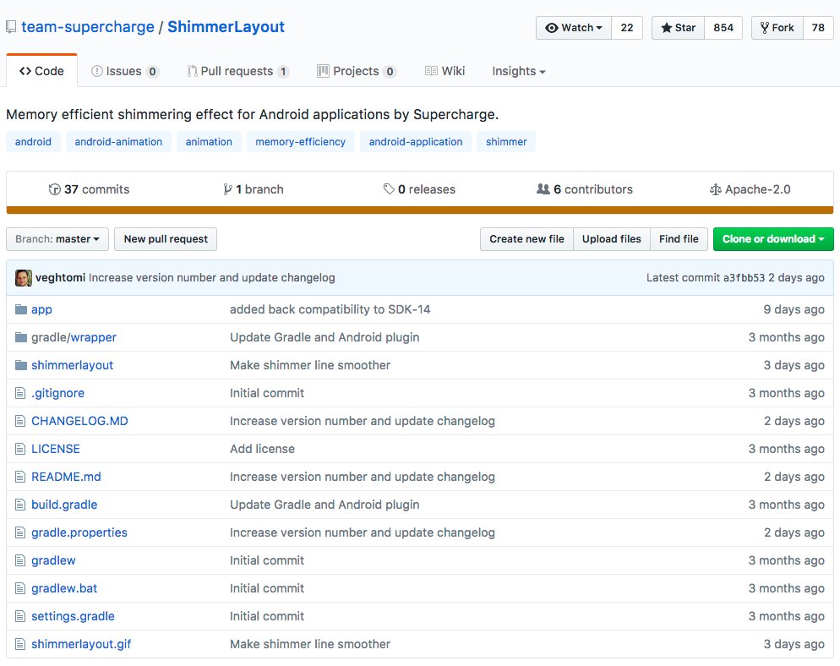Image resolution: width=840 pixels, height=666 pixels.
Task: View the 854 stargazers count
Action: [x=723, y=28]
